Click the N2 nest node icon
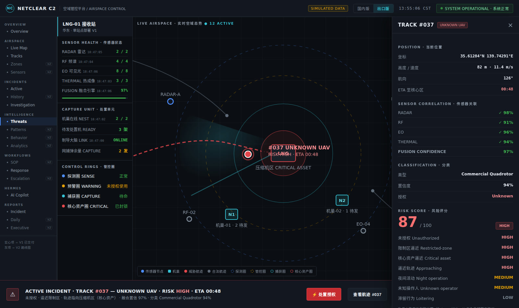Screen dimensions: 519x308 pos(342,200)
